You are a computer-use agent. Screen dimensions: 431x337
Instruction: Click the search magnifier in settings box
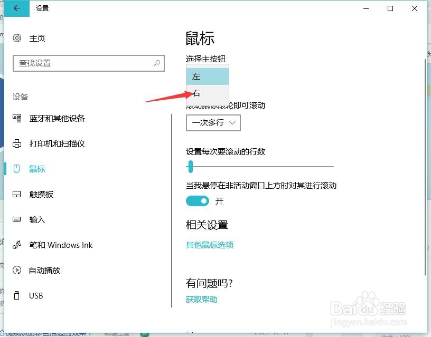point(156,63)
